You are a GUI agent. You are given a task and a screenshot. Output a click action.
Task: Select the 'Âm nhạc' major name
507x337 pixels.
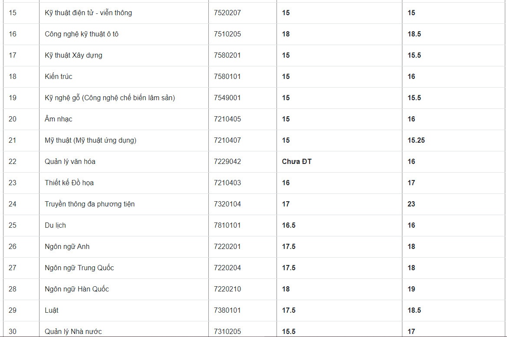click(x=59, y=119)
